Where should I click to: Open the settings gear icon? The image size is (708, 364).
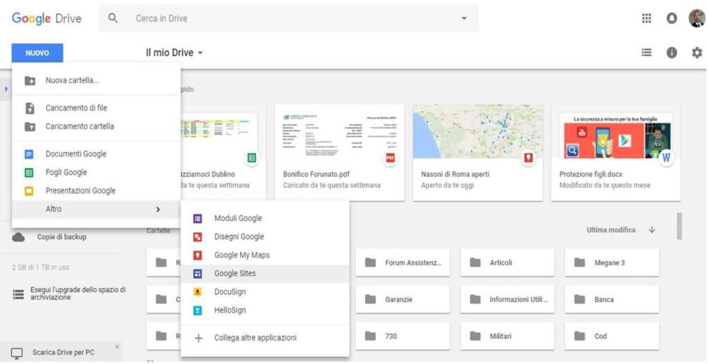(697, 52)
